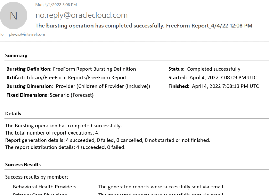Click the Bursting Dimension Provider value
This screenshot has height=195, width=269.
[x=103, y=86]
